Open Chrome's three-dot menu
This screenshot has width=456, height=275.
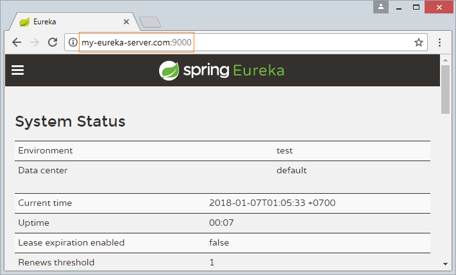tap(439, 42)
